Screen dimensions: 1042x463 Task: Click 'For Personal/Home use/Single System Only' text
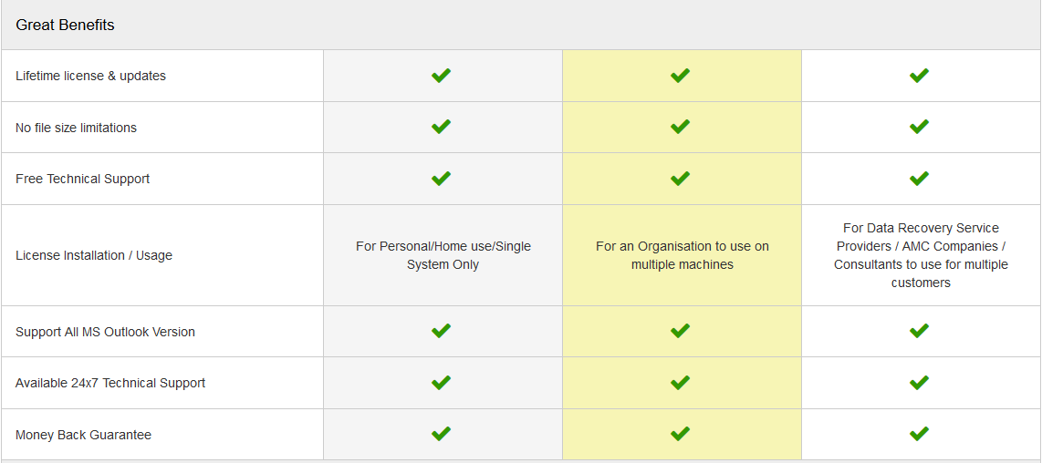click(443, 255)
